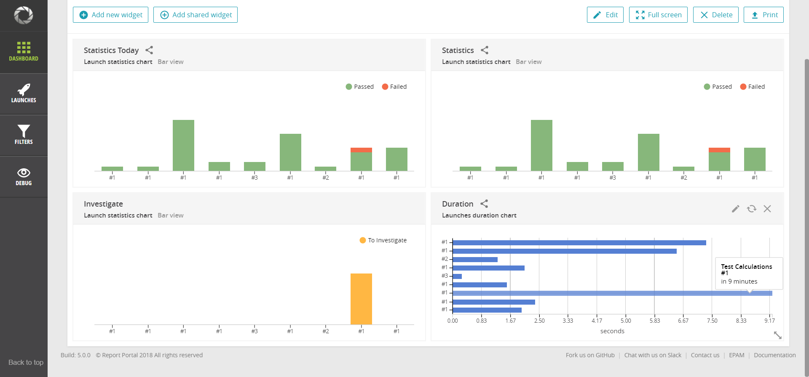This screenshot has width=809, height=377.
Task: Share the Statistics Today widget
Action: click(149, 50)
